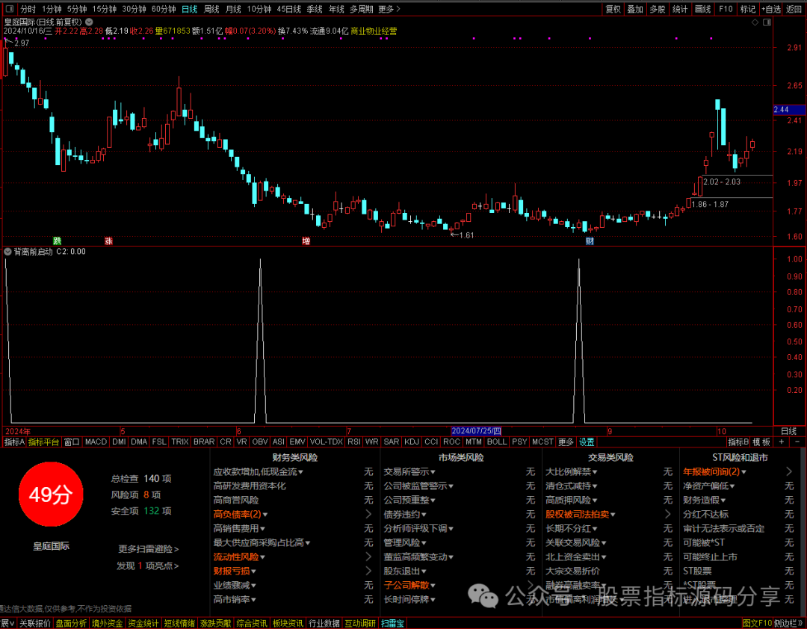This screenshot has height=629, width=807.
Task: Open 图文F10 at bottom right
Action: [x=757, y=623]
